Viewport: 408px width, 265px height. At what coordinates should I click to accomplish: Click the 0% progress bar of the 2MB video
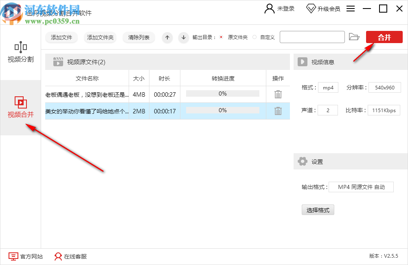click(x=222, y=110)
